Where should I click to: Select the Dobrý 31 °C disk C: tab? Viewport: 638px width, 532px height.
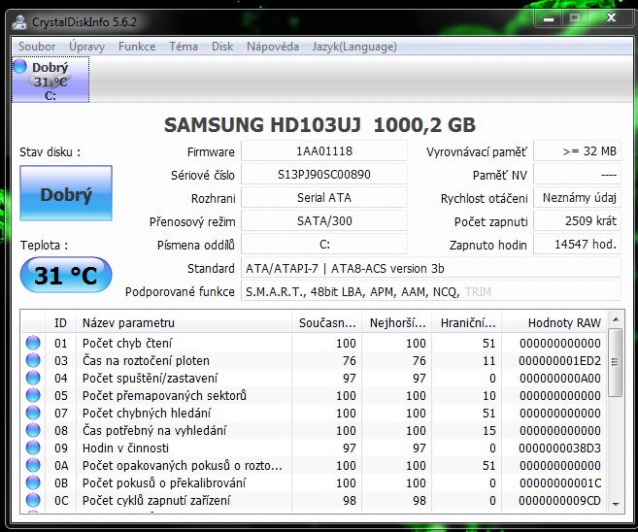coord(50,79)
